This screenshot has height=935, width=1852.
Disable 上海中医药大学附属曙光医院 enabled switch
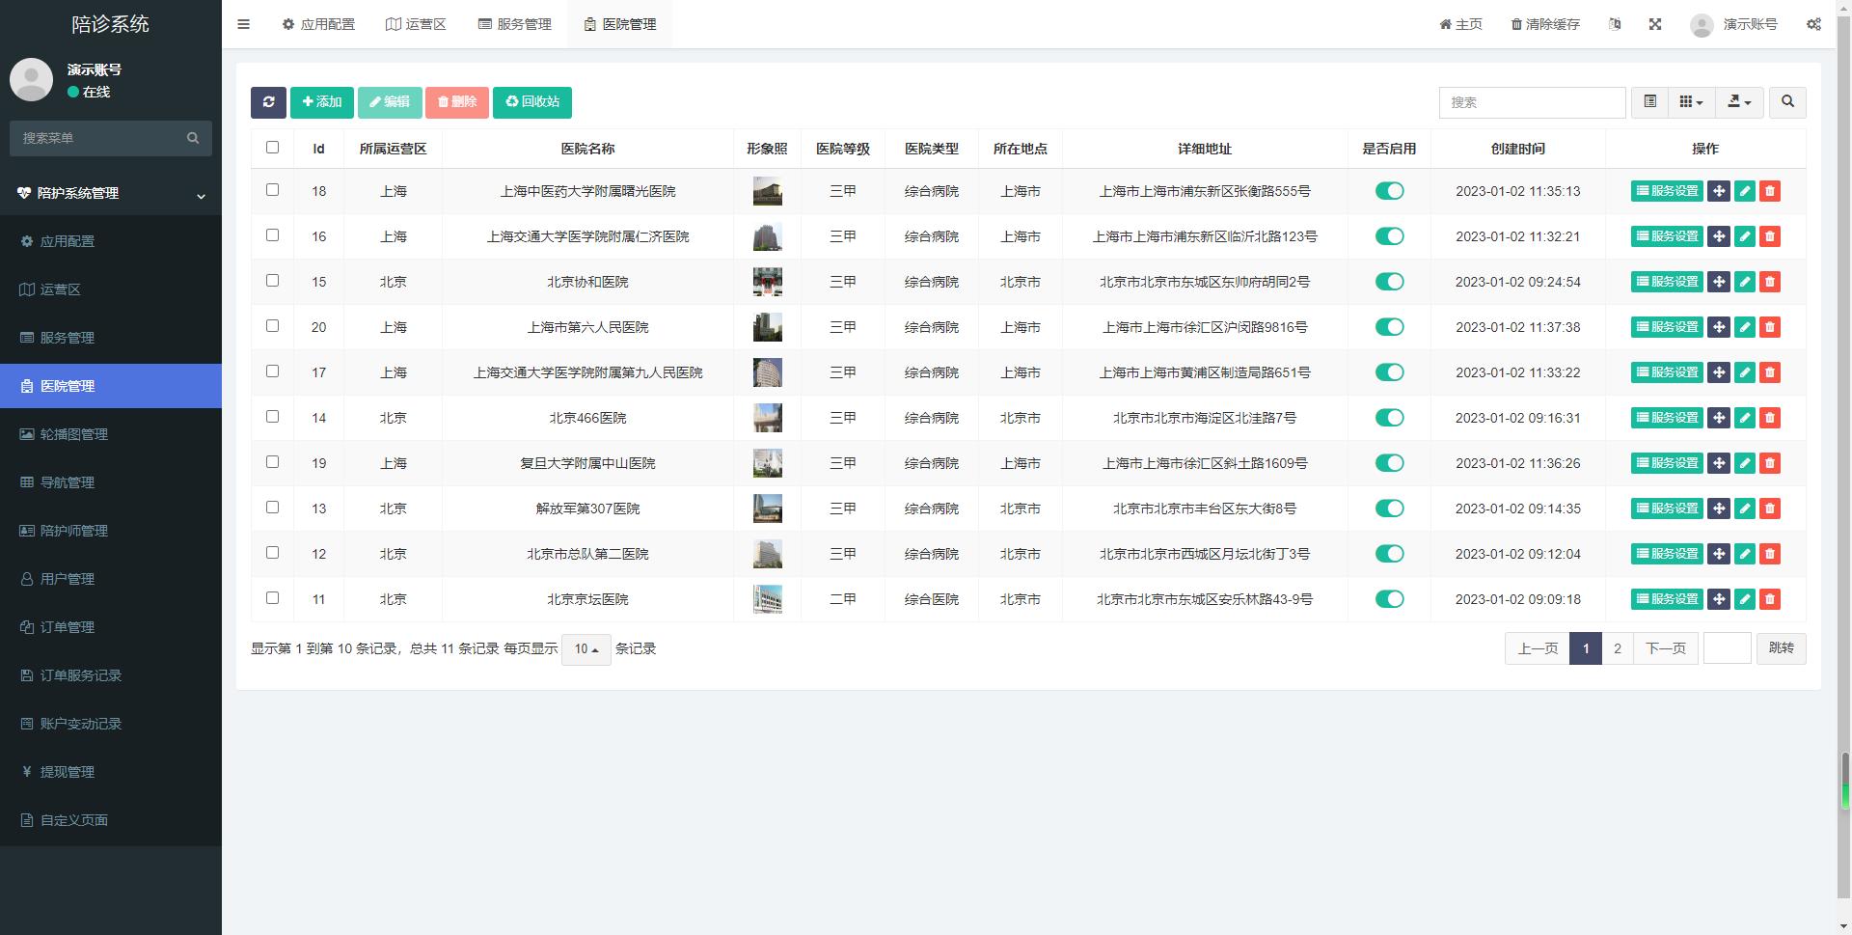tap(1389, 191)
